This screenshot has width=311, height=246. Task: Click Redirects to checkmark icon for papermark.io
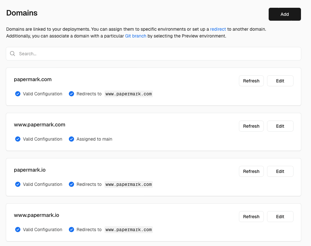click(71, 184)
